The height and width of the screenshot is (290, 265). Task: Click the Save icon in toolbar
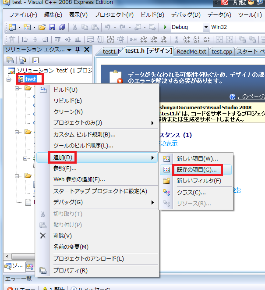point(52,27)
